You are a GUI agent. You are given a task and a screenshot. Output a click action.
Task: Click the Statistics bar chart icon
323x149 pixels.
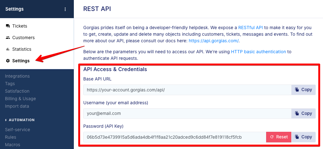pyautogui.click(x=8, y=49)
